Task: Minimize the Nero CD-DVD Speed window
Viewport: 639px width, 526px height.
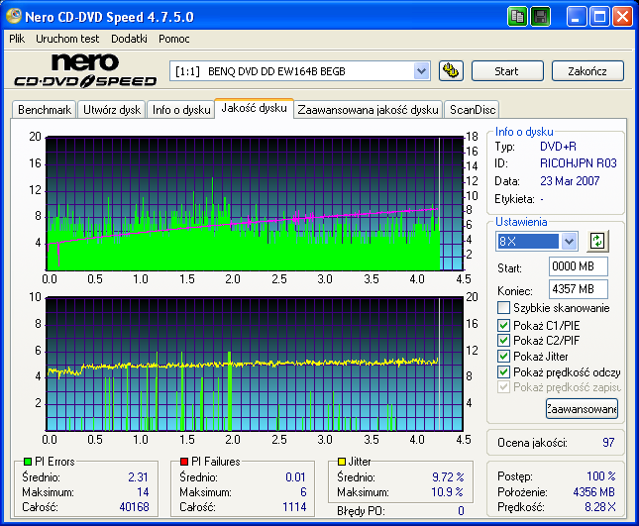Action: (577, 17)
